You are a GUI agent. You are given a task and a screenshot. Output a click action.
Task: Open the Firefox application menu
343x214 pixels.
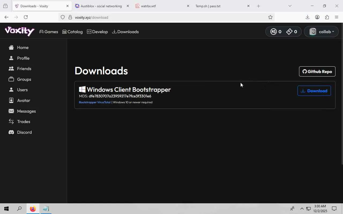(x=337, y=17)
